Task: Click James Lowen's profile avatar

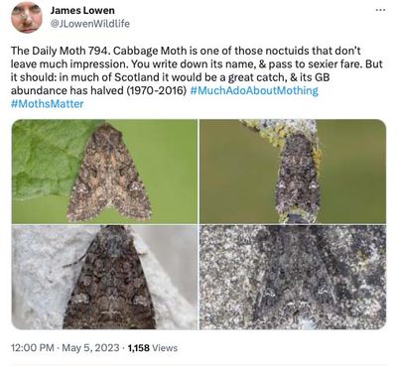Action: click(x=27, y=16)
